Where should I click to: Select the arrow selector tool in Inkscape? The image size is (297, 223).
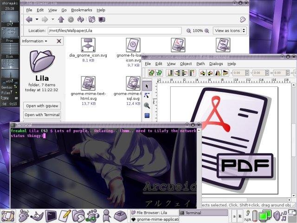(147, 86)
